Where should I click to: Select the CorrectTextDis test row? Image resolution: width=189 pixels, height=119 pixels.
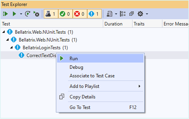(28, 55)
